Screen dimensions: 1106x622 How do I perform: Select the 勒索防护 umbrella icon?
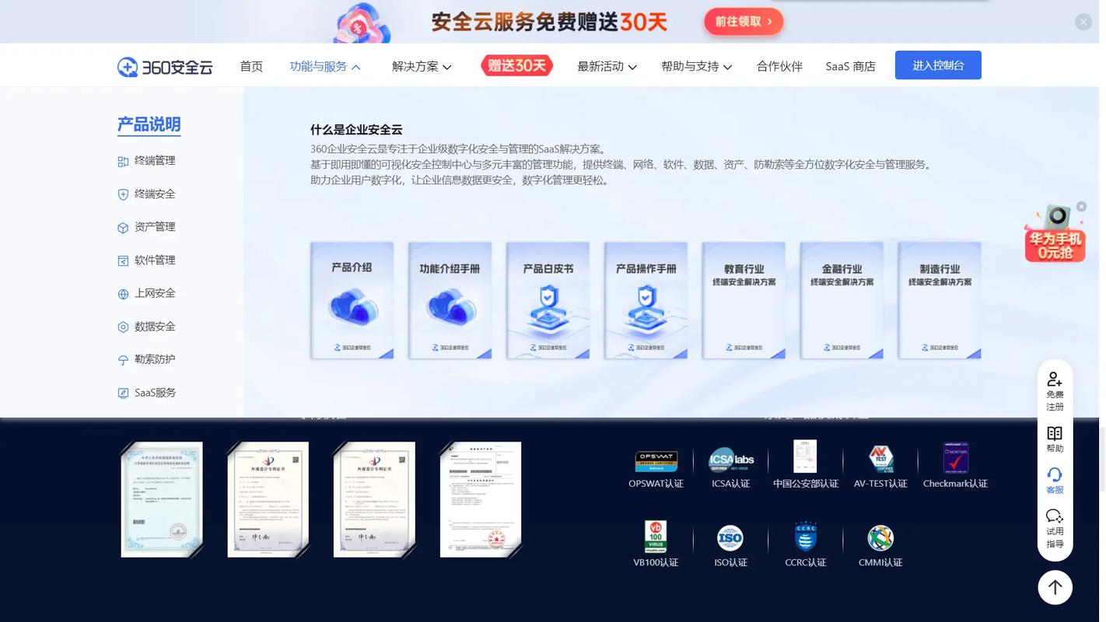pyautogui.click(x=123, y=360)
